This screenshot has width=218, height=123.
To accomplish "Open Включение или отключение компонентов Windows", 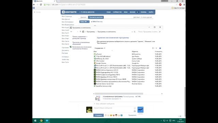I will coord(82,48).
